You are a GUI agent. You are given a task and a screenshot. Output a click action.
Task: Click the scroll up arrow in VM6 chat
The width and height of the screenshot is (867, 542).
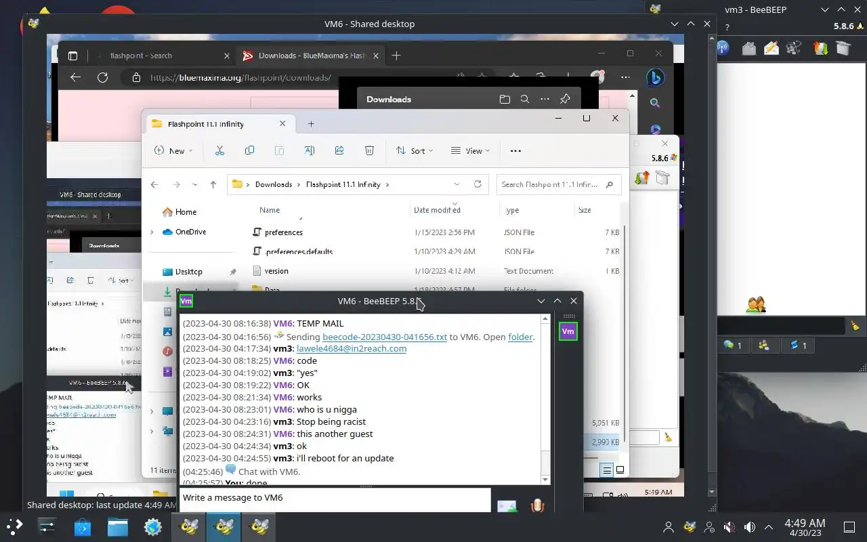click(x=545, y=318)
